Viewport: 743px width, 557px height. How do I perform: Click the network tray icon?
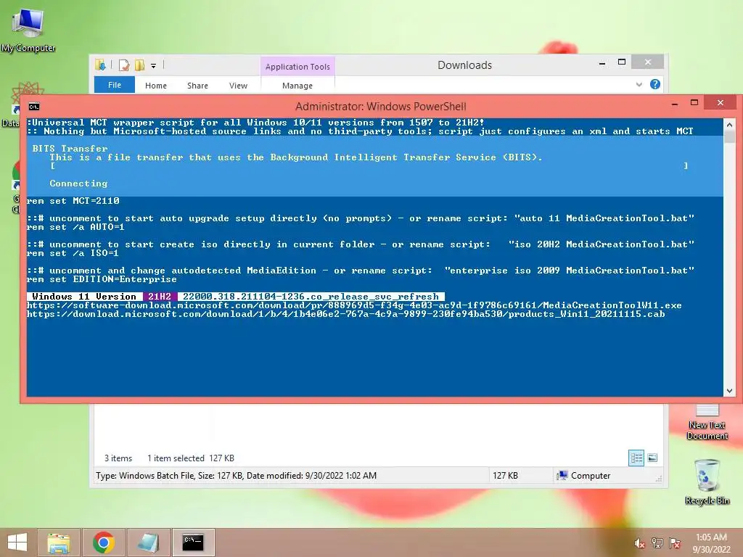657,543
